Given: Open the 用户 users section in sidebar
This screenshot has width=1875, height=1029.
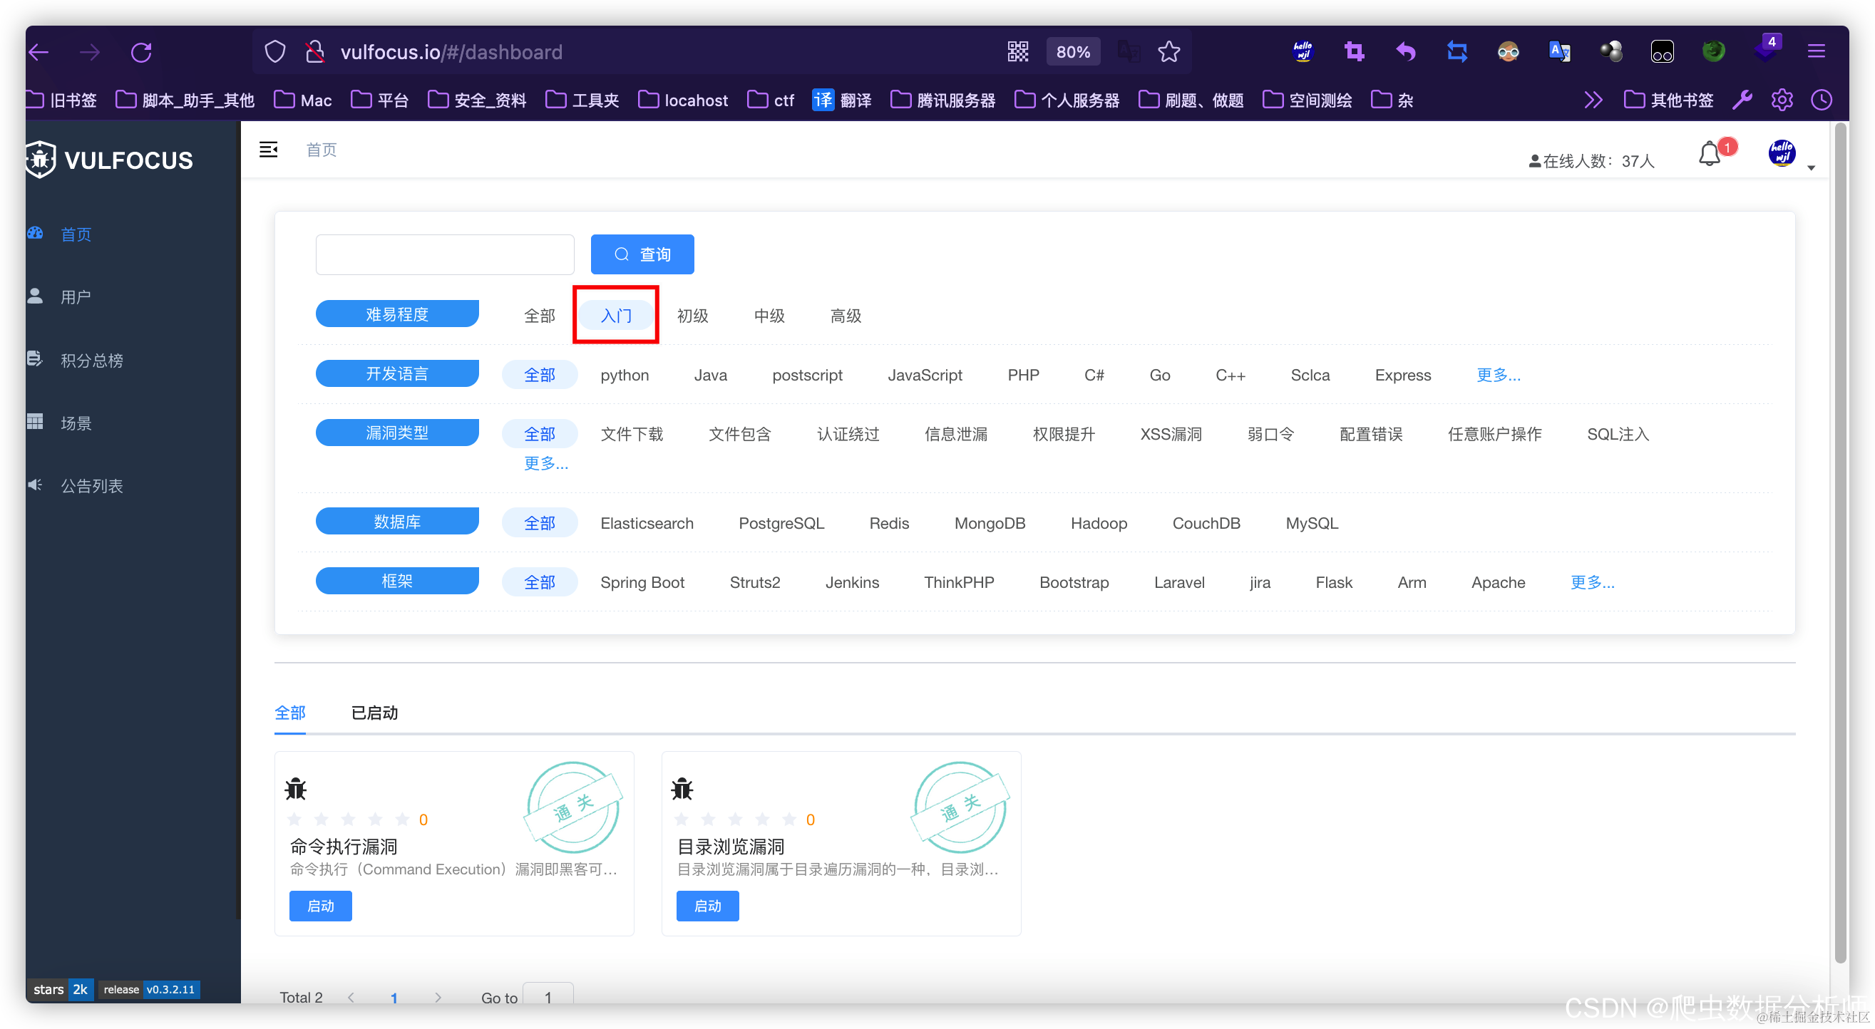Looking at the screenshot, I should (x=75, y=297).
